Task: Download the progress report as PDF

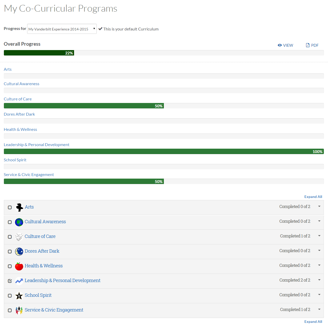Action: (312, 45)
